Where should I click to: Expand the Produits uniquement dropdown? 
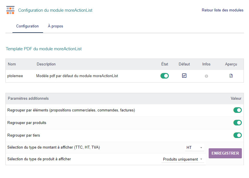[x=183, y=159]
